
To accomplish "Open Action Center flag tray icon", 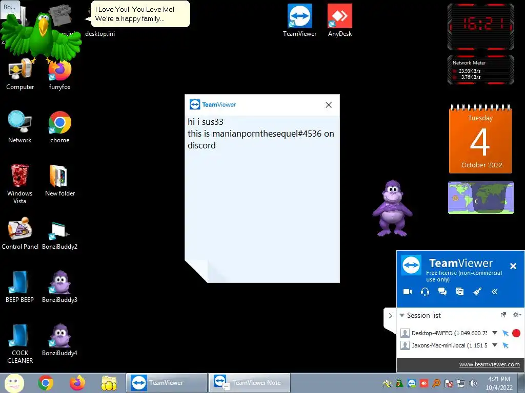I will point(449,383).
